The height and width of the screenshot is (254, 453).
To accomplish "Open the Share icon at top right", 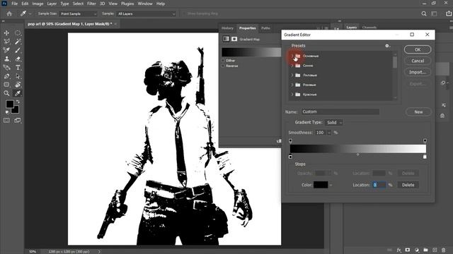I will click(x=449, y=13).
